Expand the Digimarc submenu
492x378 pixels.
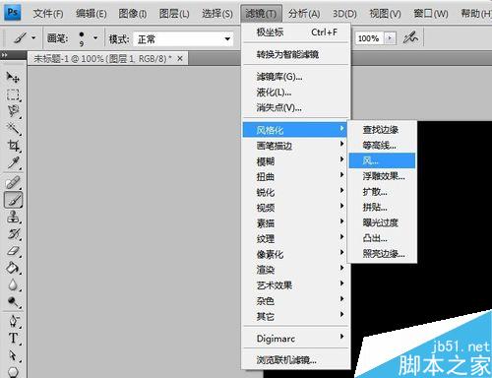[296, 339]
